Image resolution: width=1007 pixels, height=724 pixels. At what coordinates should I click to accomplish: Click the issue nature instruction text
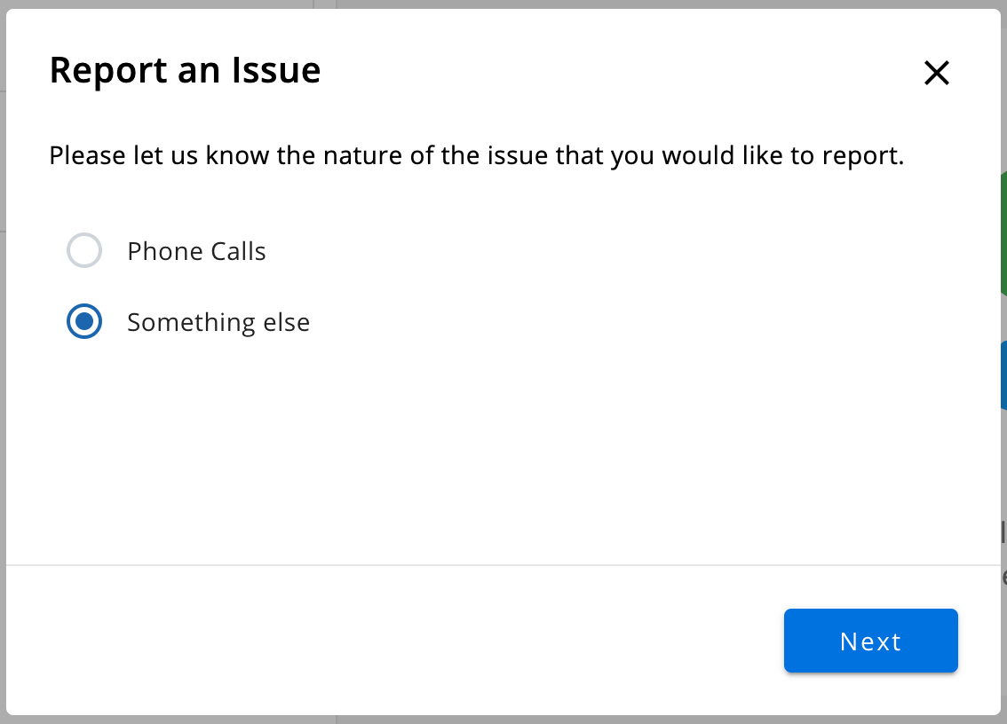pyautogui.click(x=477, y=155)
